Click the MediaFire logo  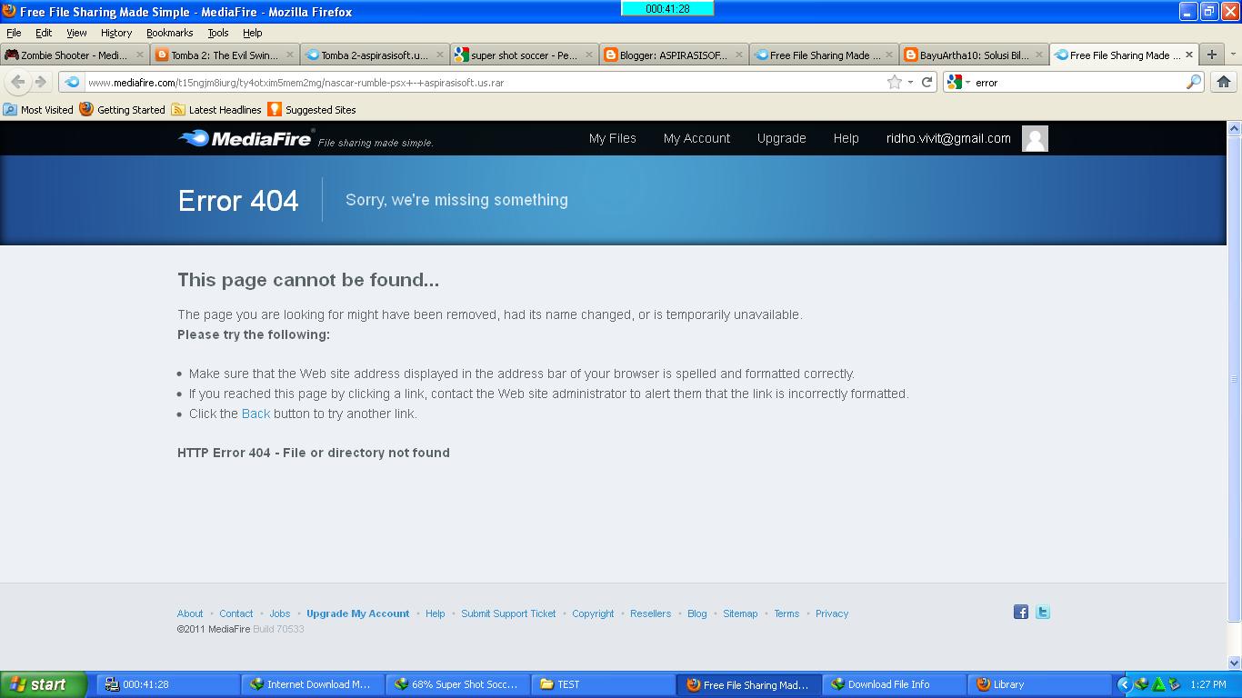click(245, 138)
